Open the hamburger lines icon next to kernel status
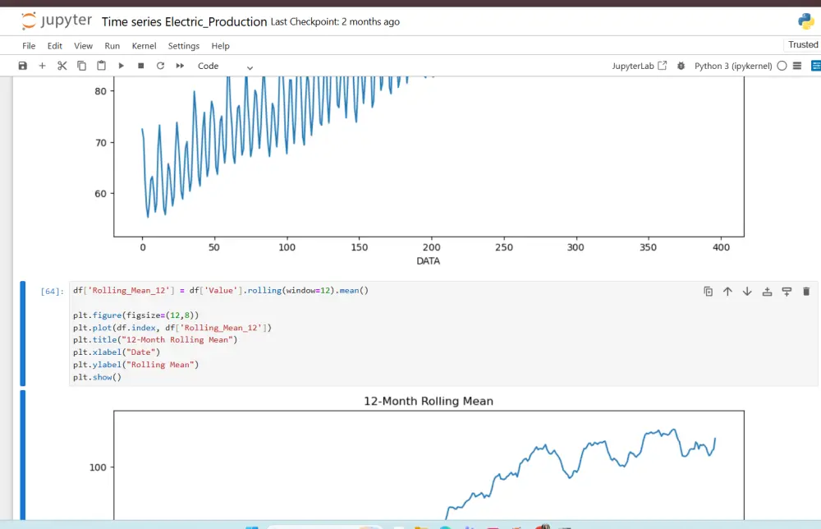The width and height of the screenshot is (821, 529). pyautogui.click(x=797, y=66)
